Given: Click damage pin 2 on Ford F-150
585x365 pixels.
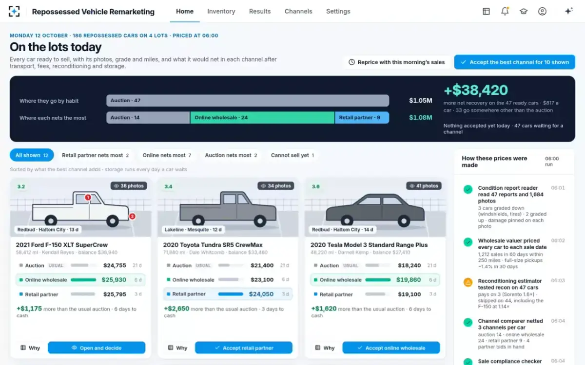Looking at the screenshot, I should pyautogui.click(x=132, y=217).
